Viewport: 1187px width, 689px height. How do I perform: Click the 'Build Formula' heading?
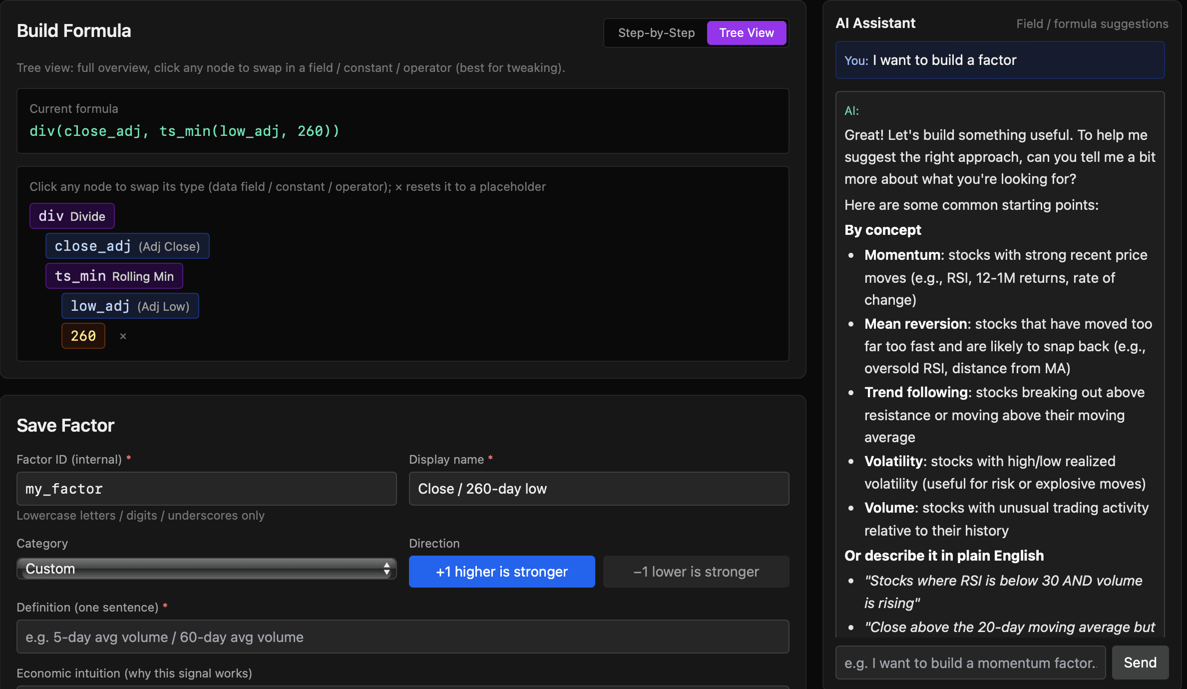(74, 30)
